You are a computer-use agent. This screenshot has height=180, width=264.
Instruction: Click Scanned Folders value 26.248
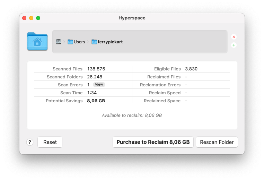point(95,77)
